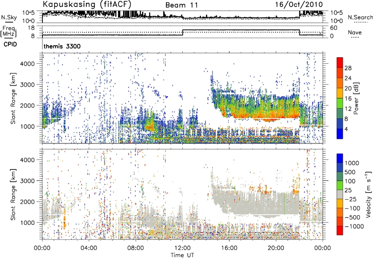The image size is (373, 258).
Task: Click the 'Velocity [m s-1]' colorbar title
Action: pos(368,194)
